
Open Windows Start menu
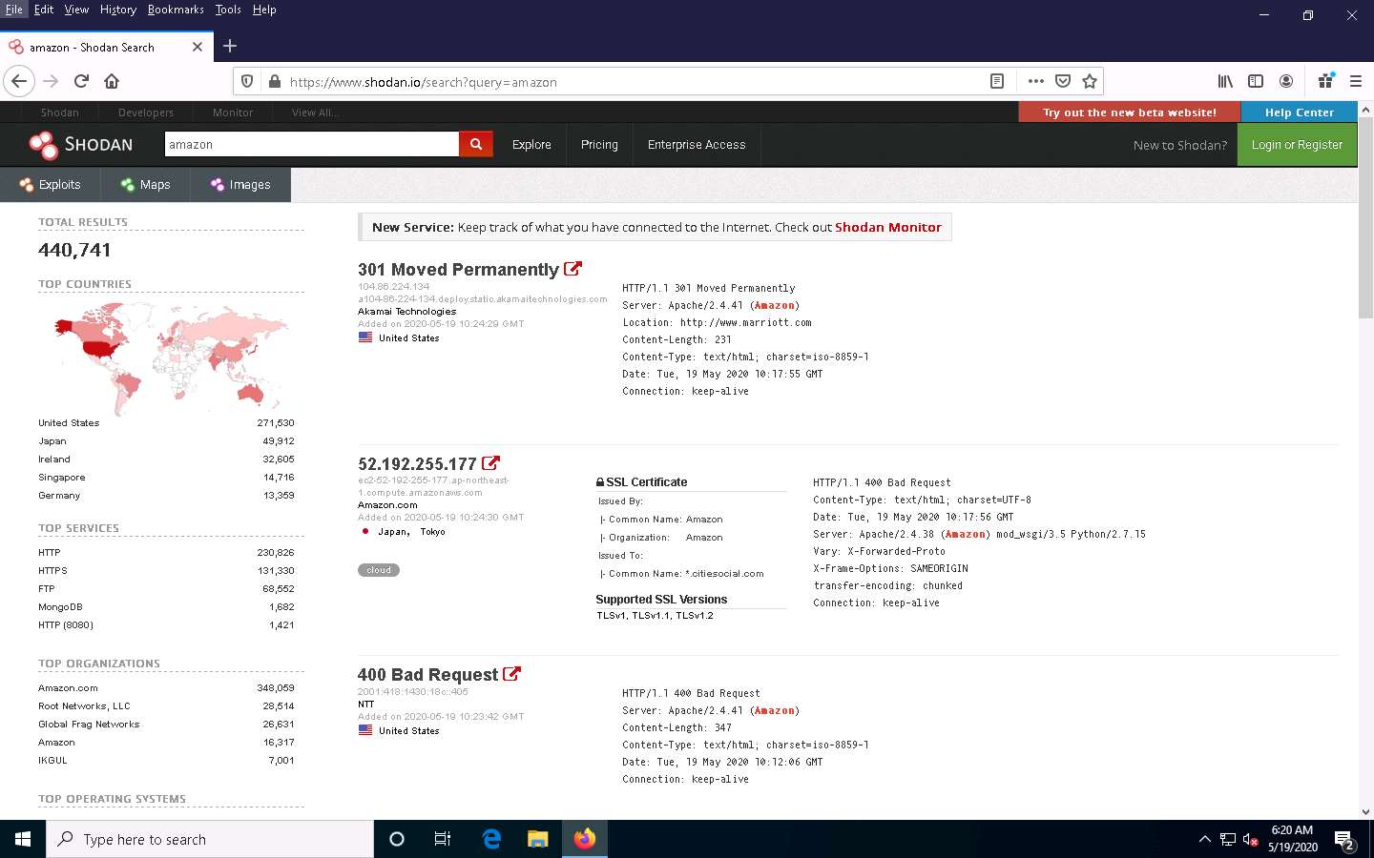pos(23,839)
